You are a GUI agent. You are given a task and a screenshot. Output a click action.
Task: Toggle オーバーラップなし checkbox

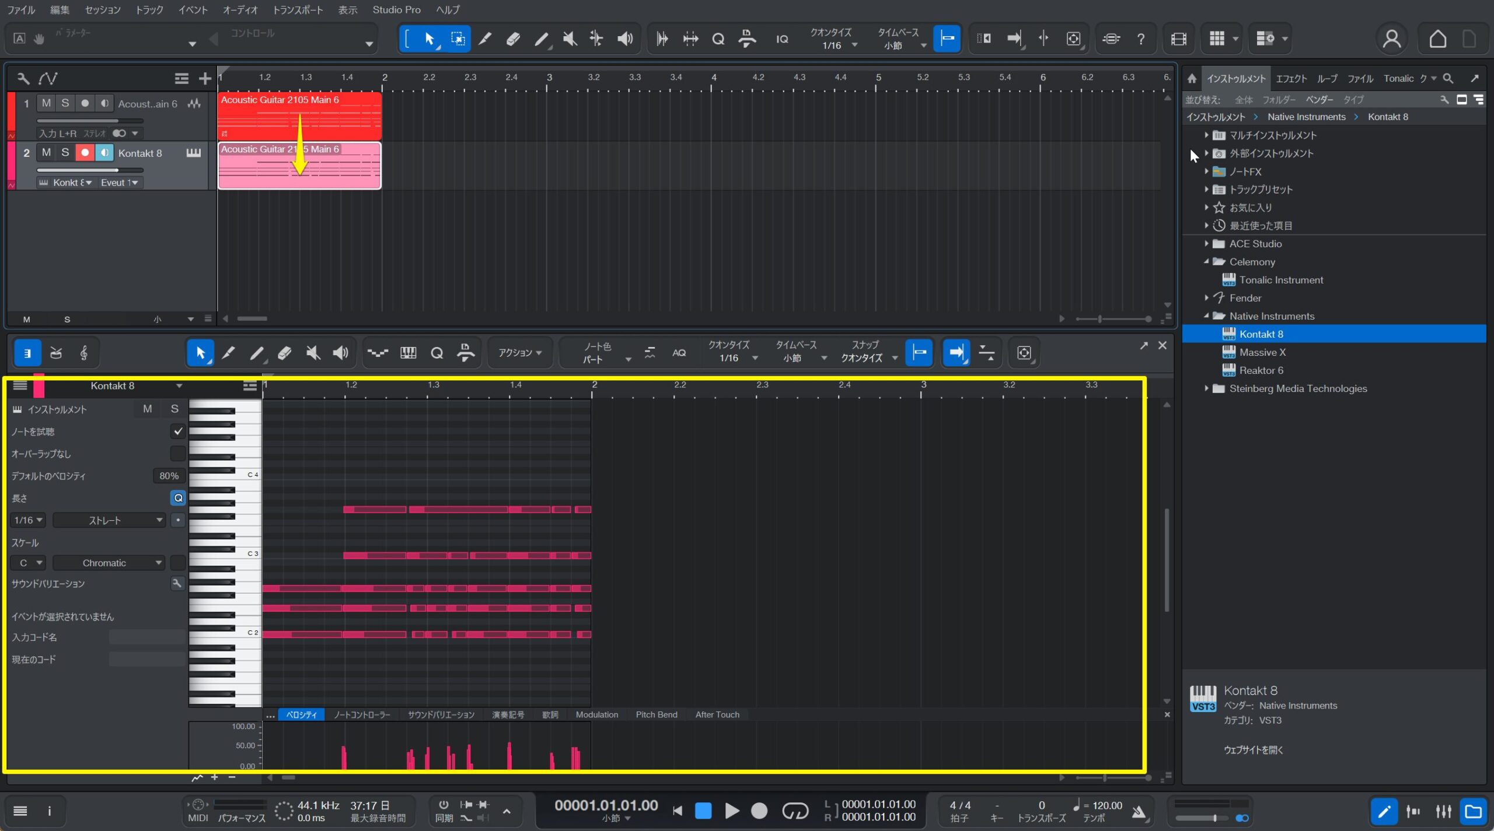[x=178, y=454]
